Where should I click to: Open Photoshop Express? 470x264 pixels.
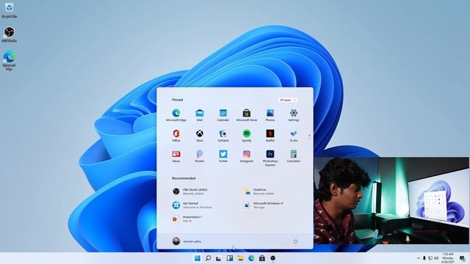pos(270,158)
